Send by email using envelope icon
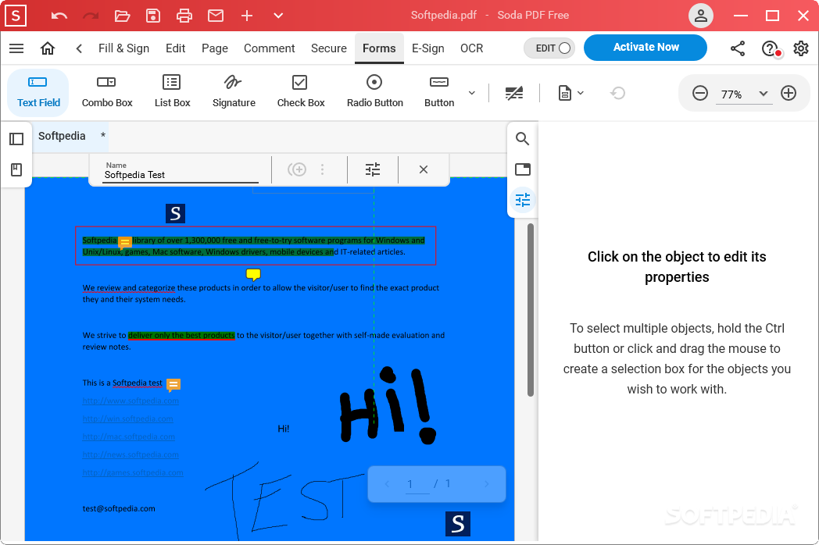 (215, 16)
